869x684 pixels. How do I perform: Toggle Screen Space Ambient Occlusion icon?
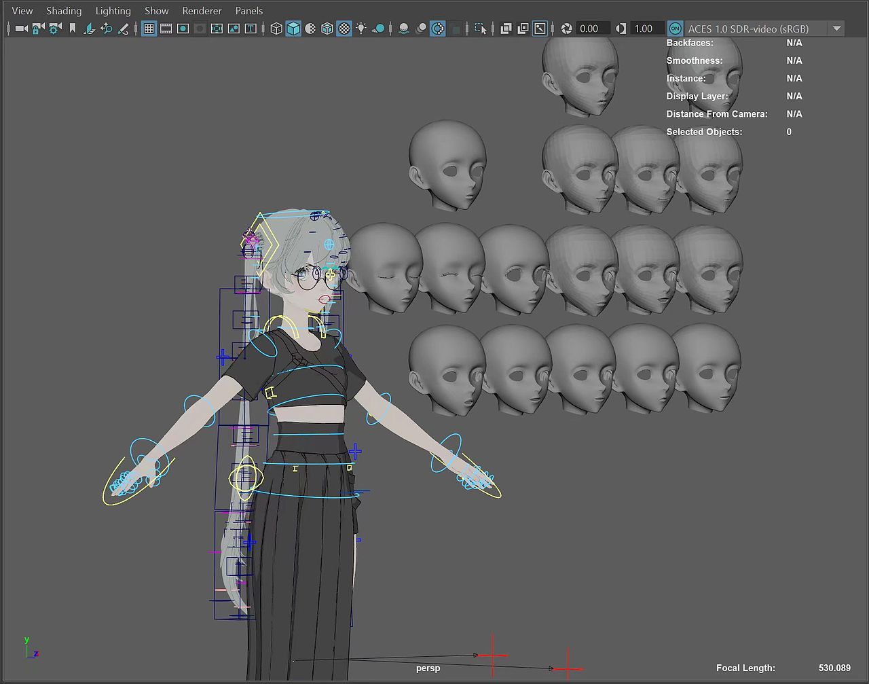(x=404, y=29)
